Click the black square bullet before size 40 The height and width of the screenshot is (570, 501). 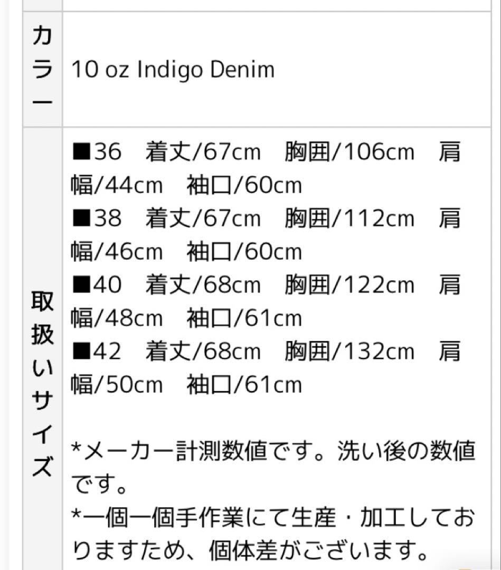coord(81,286)
